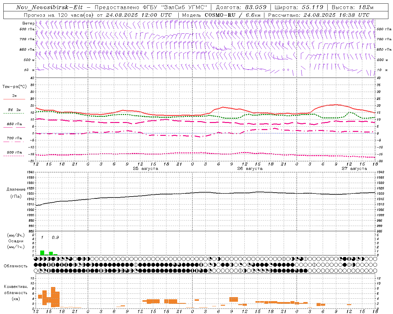Click the Ветер wind panel label

29,23
